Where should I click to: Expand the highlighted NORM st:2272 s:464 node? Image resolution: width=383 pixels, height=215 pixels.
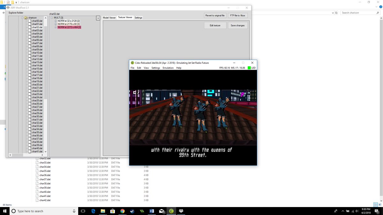[56, 27]
